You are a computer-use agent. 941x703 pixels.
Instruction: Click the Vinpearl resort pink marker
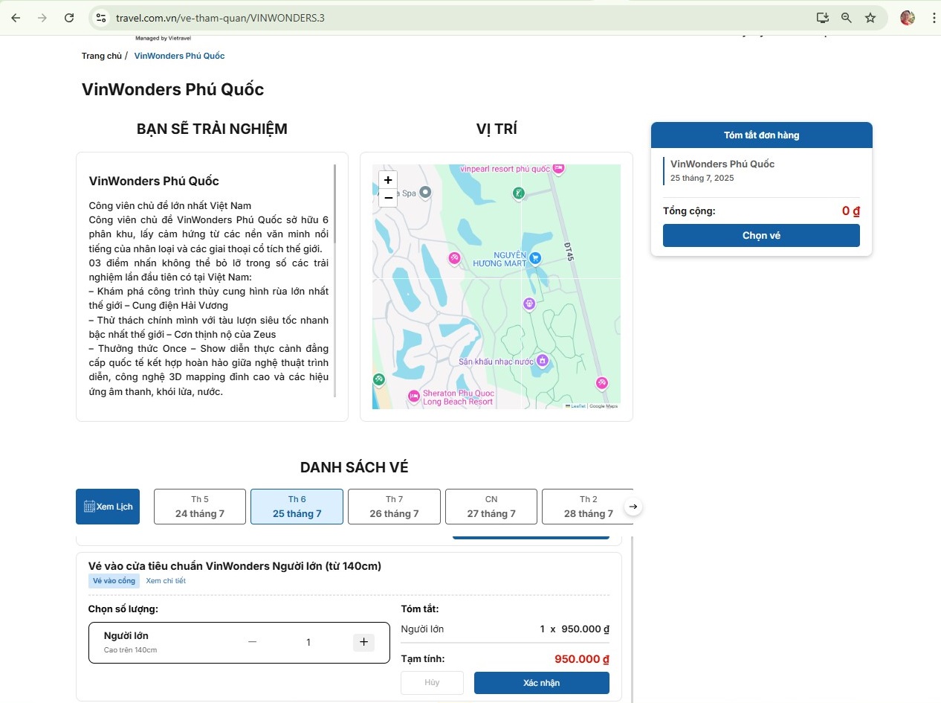(558, 168)
